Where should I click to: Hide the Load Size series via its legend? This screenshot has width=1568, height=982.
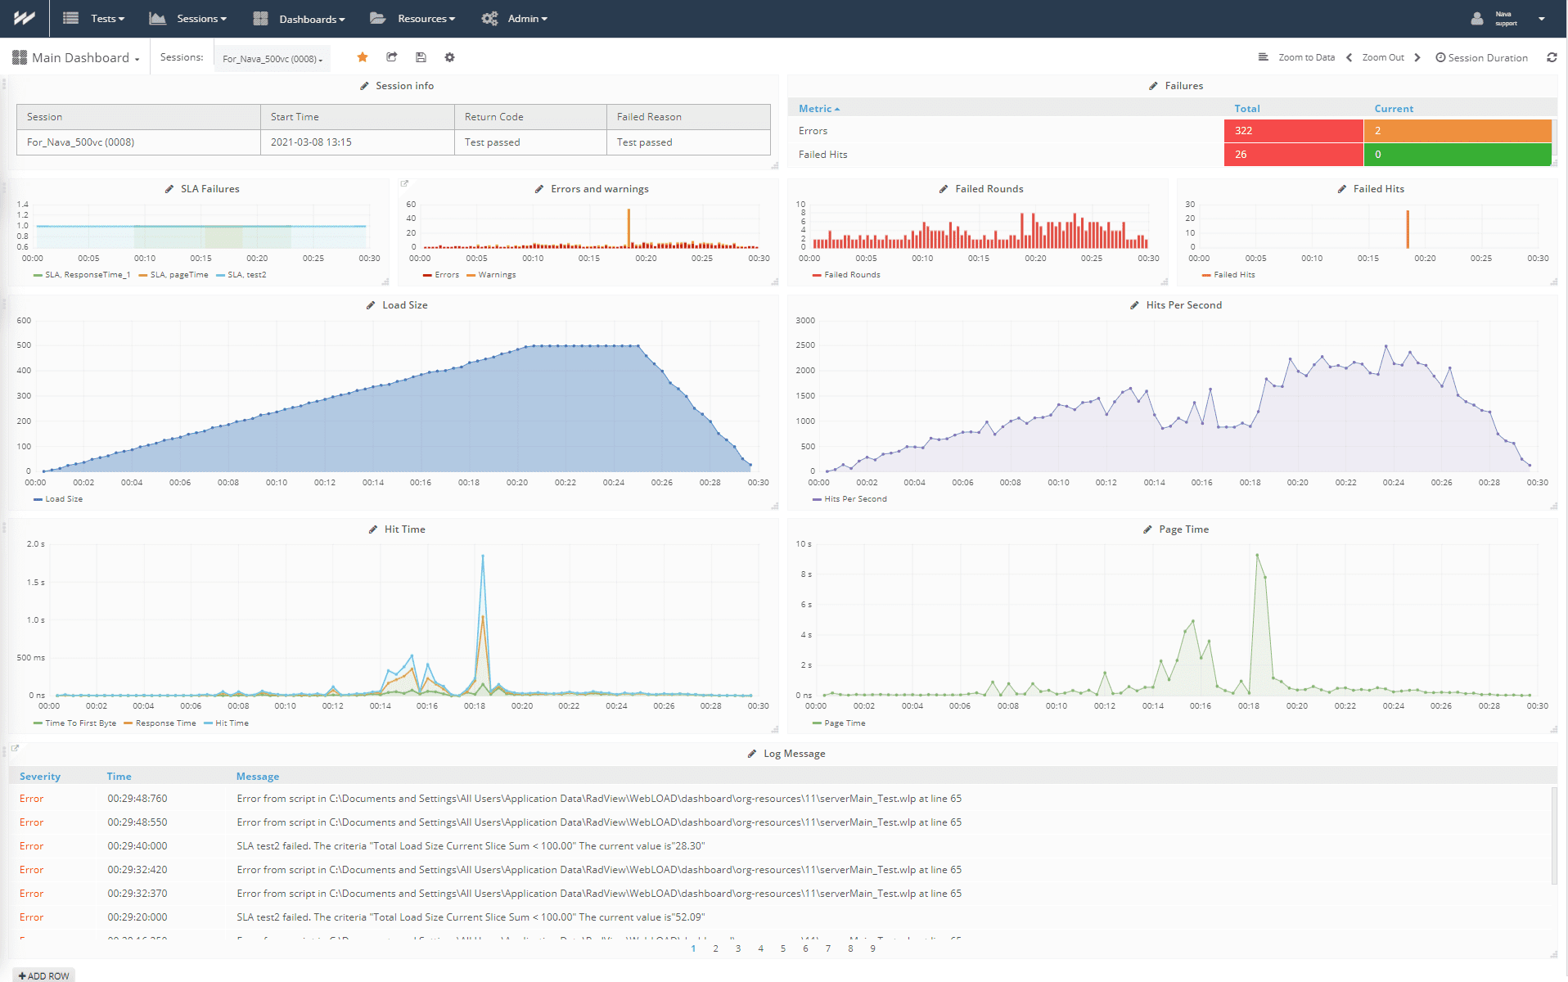(57, 498)
